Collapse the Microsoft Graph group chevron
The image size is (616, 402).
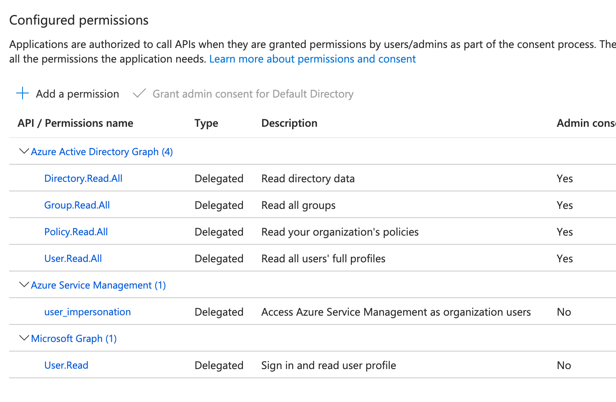coord(24,338)
